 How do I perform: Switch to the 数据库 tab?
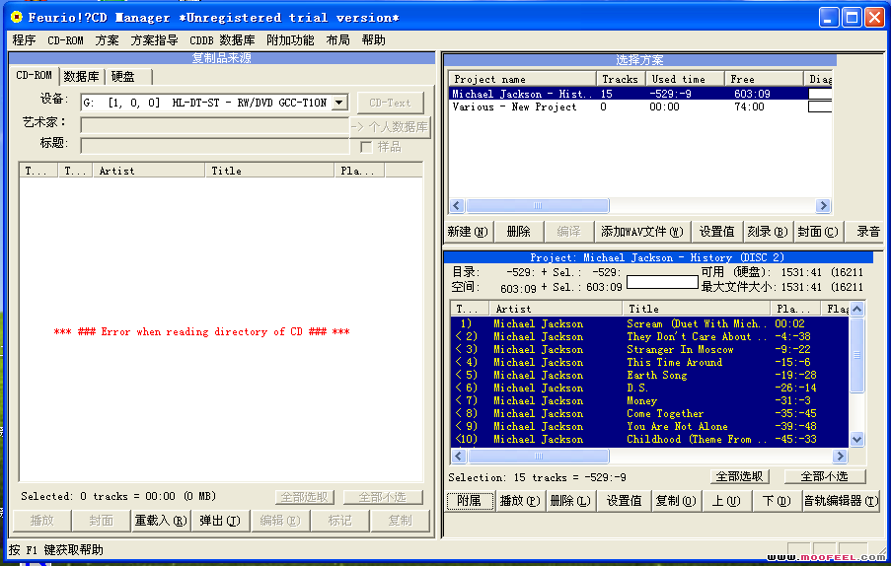coord(81,77)
